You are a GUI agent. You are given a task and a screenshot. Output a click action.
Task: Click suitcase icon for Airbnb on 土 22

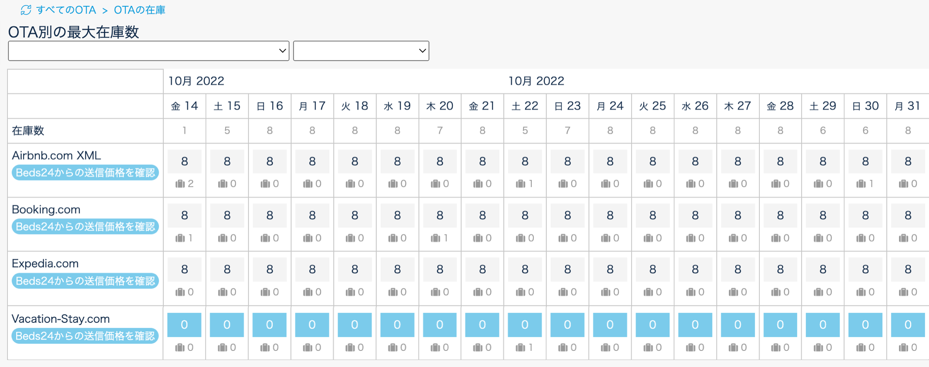coord(520,183)
